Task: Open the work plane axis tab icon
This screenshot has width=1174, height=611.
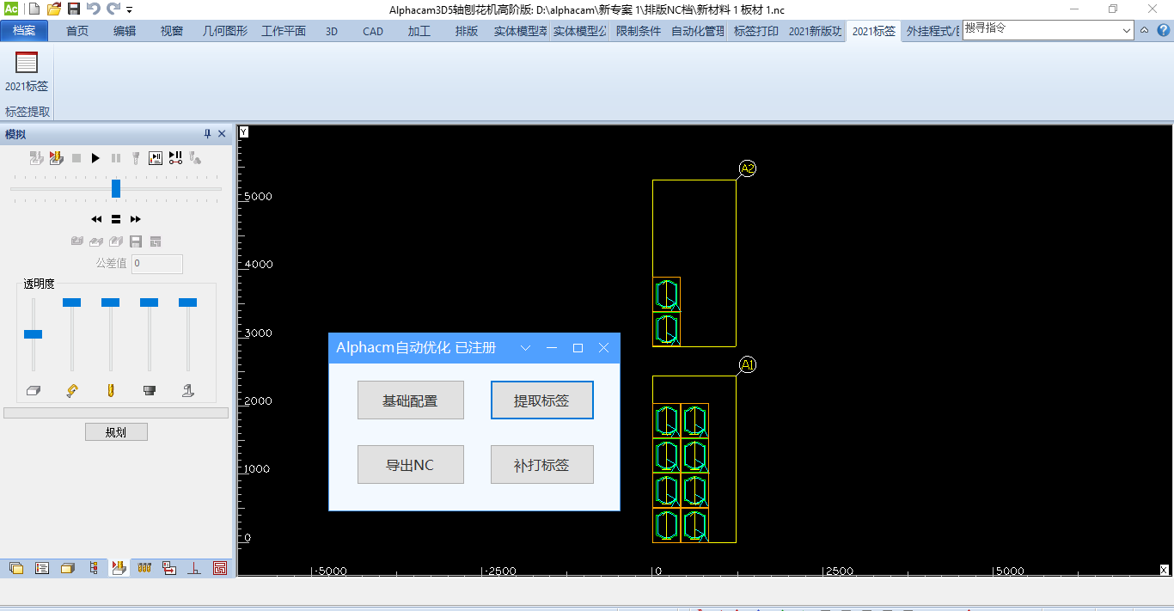Action: tap(195, 568)
